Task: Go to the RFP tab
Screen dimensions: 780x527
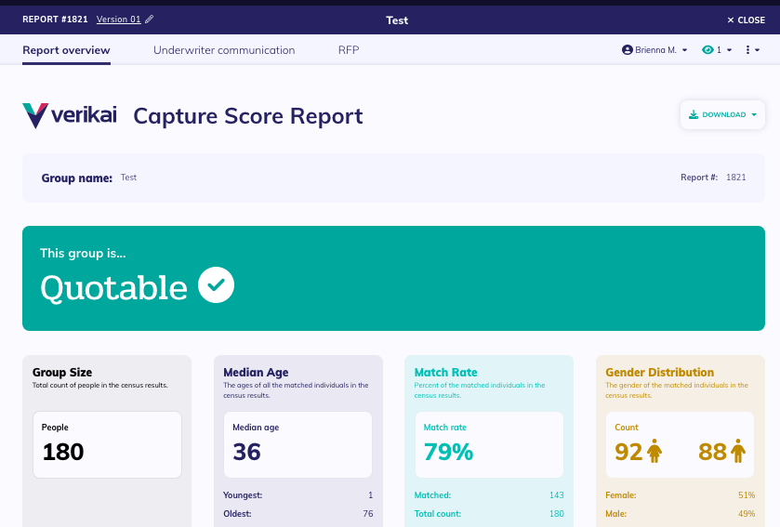Action: pos(349,50)
